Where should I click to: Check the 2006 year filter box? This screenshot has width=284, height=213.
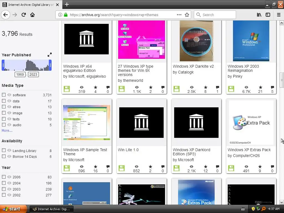click(4, 177)
